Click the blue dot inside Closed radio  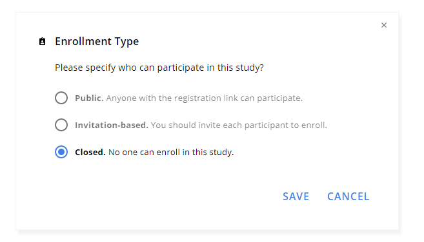[61, 152]
